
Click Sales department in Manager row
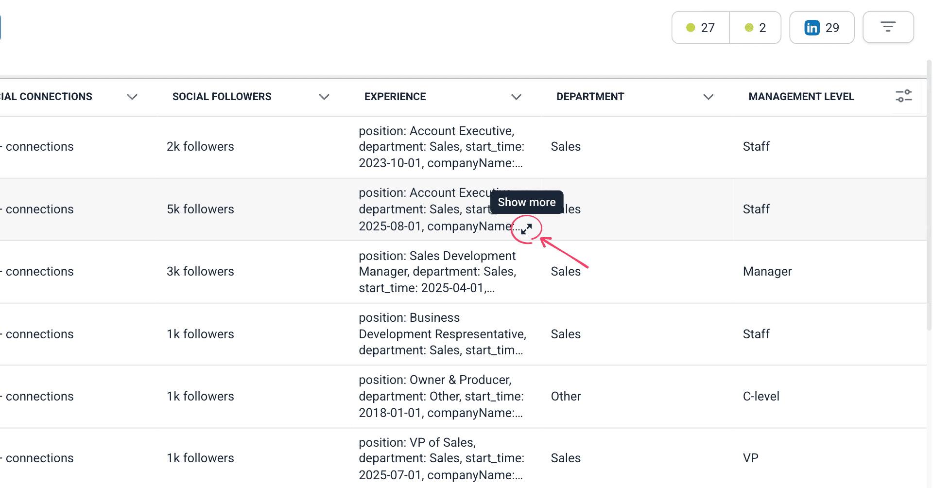click(x=566, y=271)
